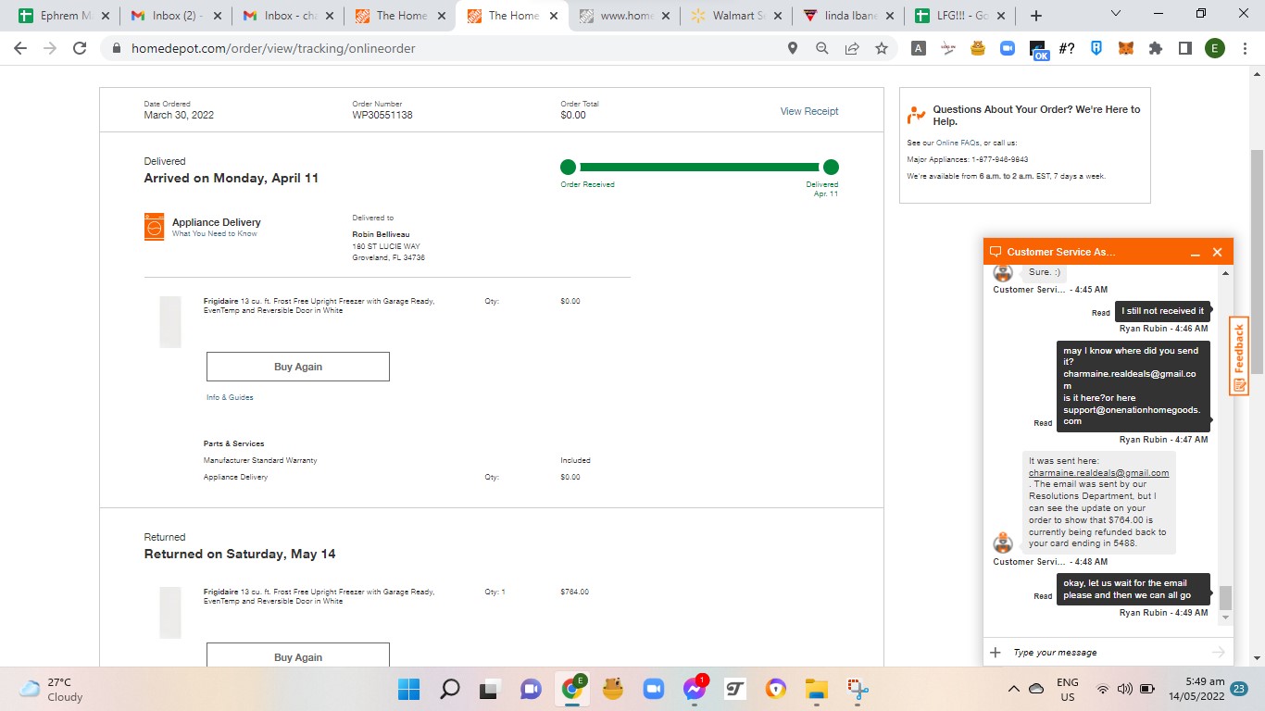
Task: Click the charmaine.realdeals@gmail.com link in chat
Action: click(1098, 472)
